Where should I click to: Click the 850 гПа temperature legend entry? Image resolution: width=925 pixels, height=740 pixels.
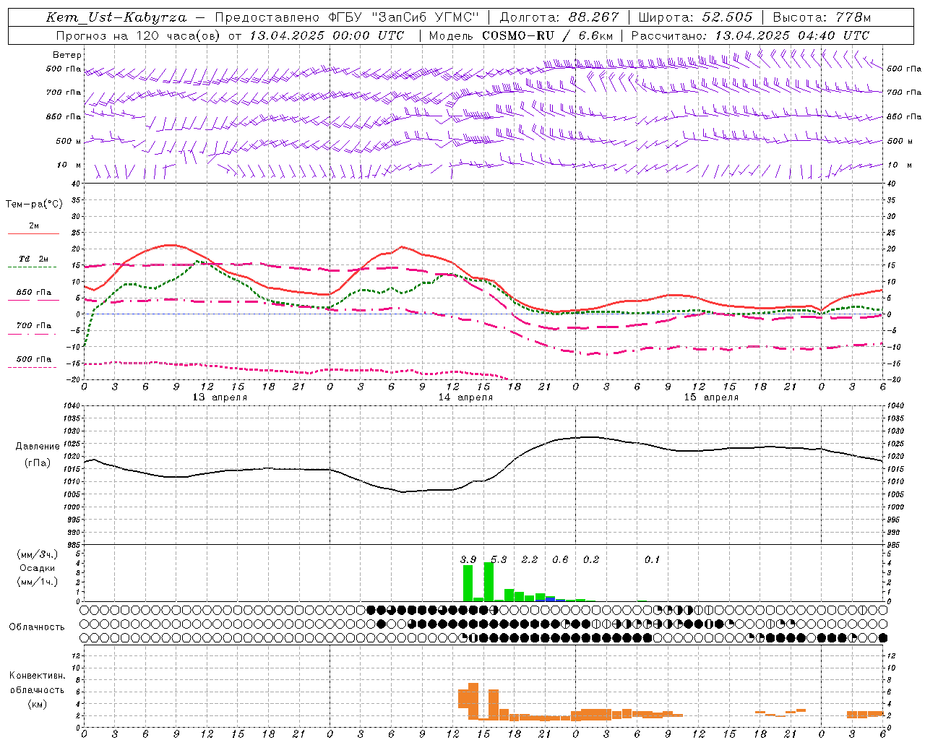pos(34,293)
